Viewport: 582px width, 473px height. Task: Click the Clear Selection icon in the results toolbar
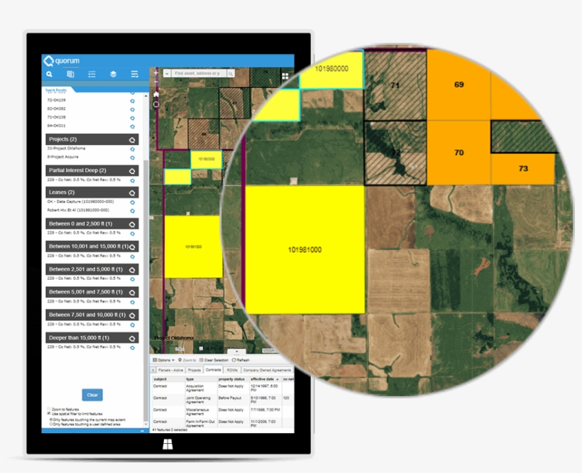point(202,360)
